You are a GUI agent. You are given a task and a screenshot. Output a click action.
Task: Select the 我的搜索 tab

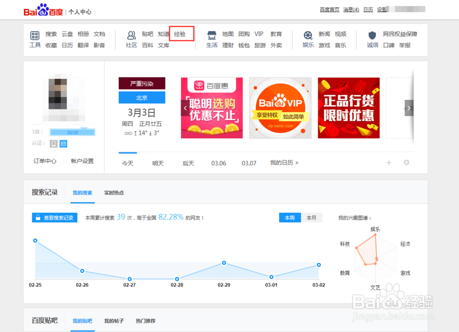[x=83, y=193]
